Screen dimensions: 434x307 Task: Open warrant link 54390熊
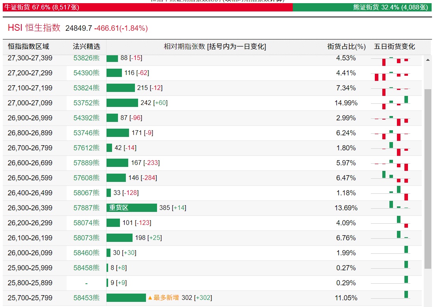point(86,73)
